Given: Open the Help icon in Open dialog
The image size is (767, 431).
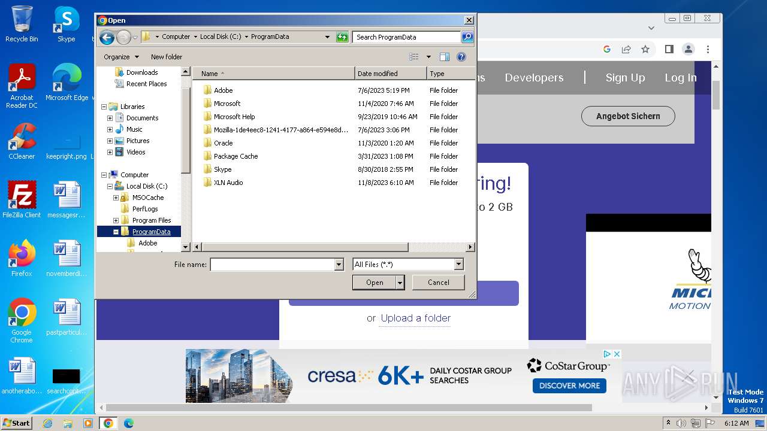Looking at the screenshot, I should click(461, 57).
